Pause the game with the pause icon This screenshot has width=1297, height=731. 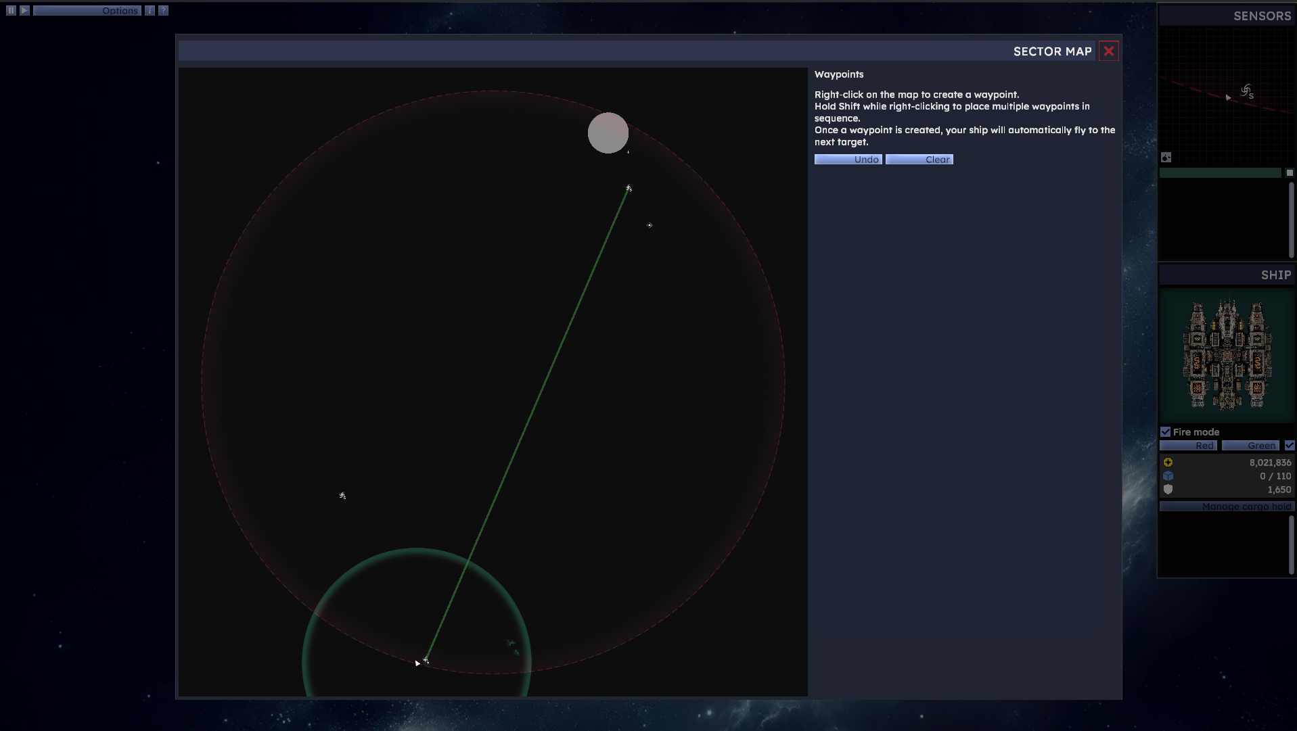[11, 10]
